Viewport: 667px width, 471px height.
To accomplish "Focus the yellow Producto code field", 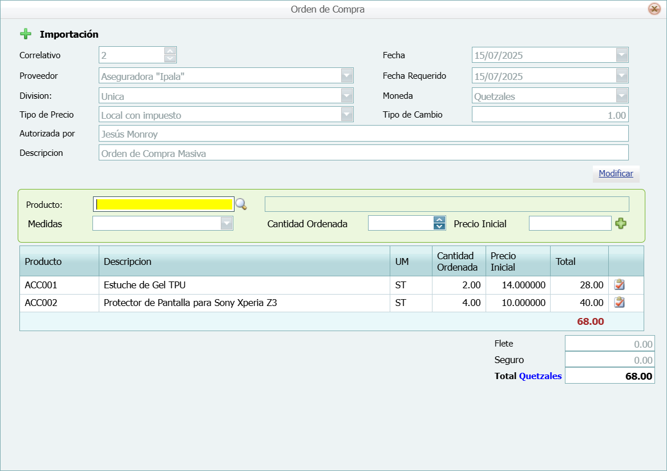I will coord(164,204).
